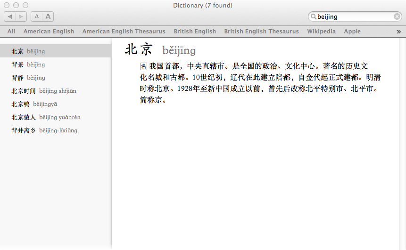
Task: Increase text size with large A button
Action: 48,16
